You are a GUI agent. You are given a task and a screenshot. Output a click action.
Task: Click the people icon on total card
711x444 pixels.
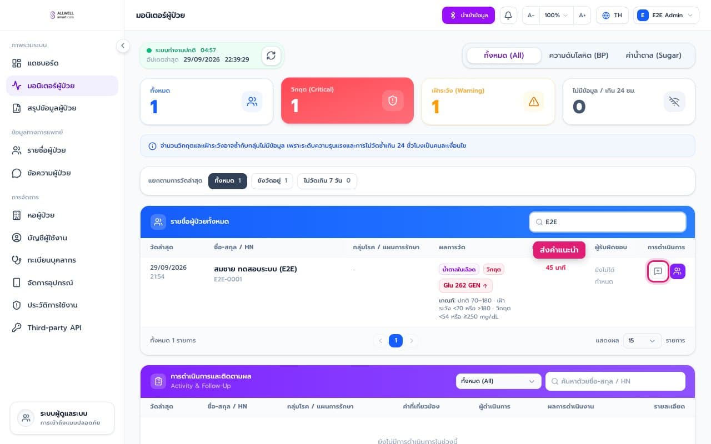(x=252, y=102)
